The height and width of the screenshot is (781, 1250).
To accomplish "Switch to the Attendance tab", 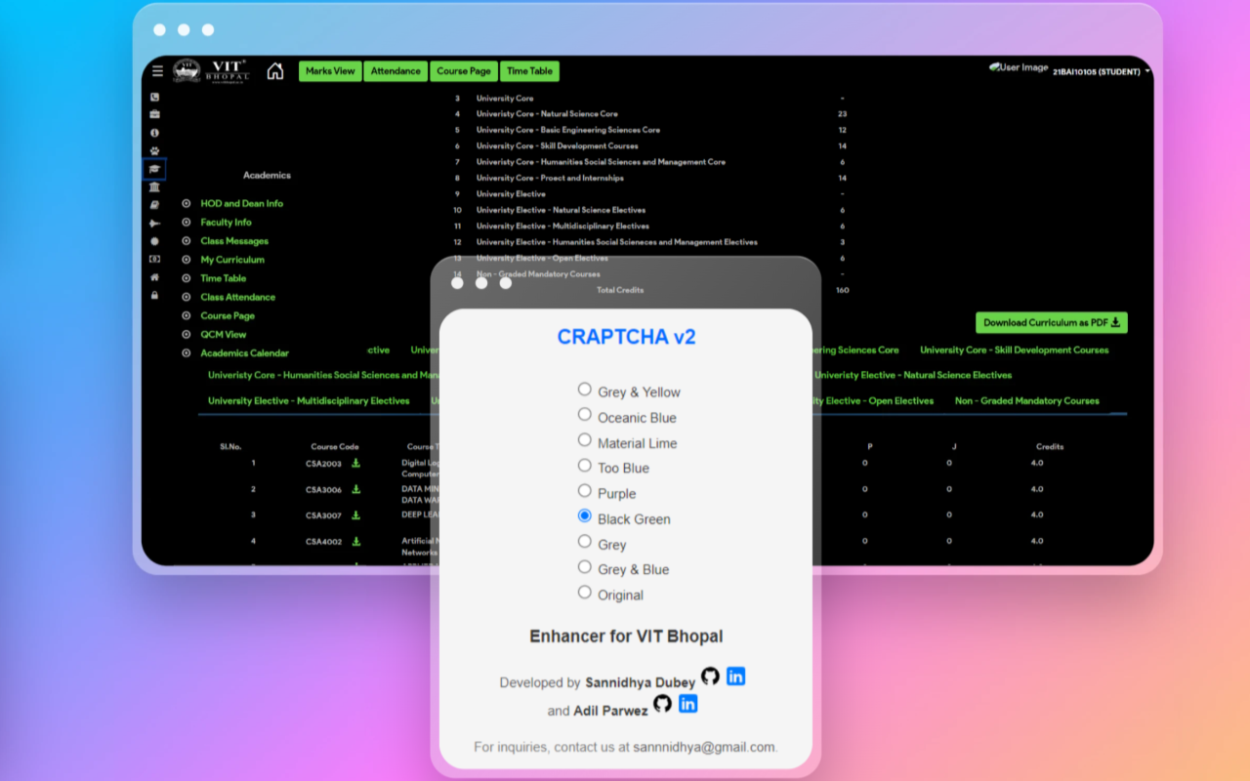I will pos(395,70).
